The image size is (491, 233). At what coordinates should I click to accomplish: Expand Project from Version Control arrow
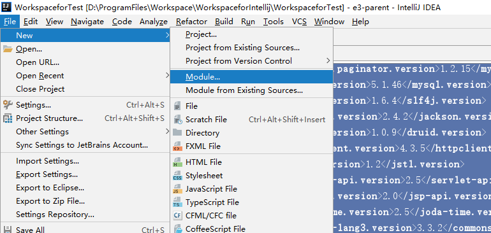tap(328, 60)
